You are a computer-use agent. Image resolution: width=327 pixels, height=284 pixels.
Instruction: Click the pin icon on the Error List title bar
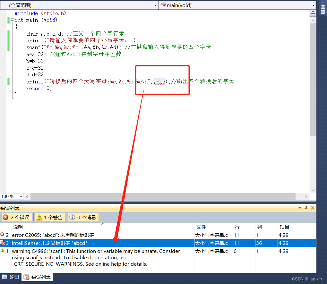305,208
